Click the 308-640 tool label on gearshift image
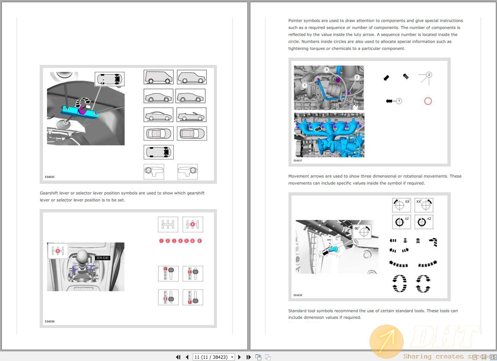The height and width of the screenshot is (361, 497). pos(102,258)
